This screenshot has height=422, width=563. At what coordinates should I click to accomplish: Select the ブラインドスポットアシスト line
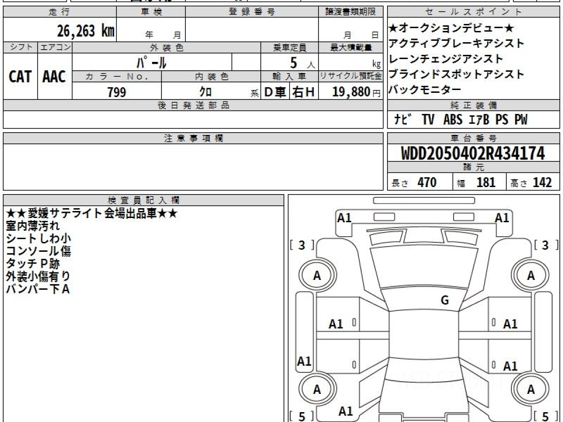point(456,74)
